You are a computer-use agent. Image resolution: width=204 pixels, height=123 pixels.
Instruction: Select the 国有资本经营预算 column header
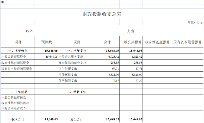click(188, 42)
